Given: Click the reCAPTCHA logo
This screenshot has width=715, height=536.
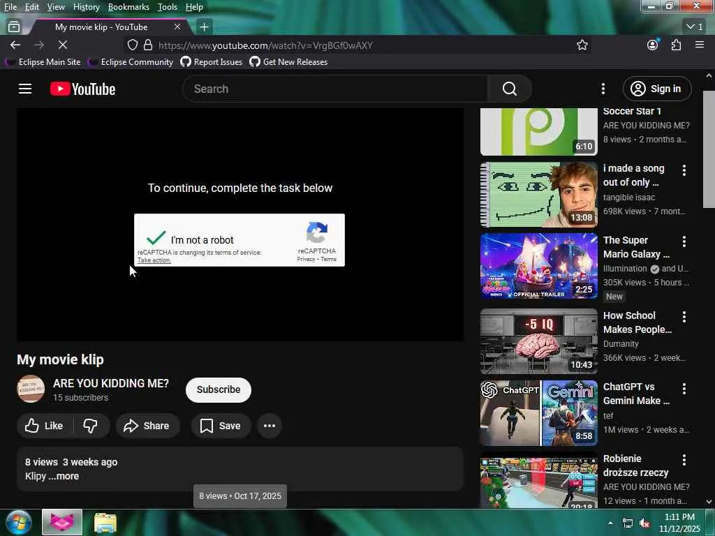Looking at the screenshot, I should click(x=317, y=232).
